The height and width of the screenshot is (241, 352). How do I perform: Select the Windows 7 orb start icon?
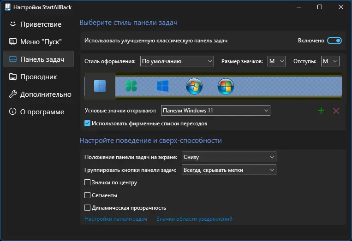coord(194,86)
